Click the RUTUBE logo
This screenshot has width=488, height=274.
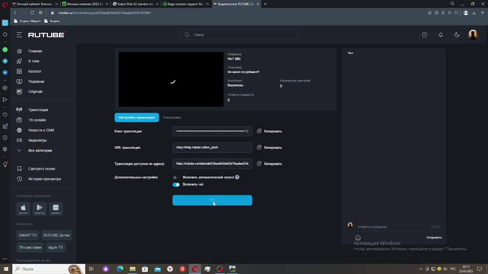47,35
